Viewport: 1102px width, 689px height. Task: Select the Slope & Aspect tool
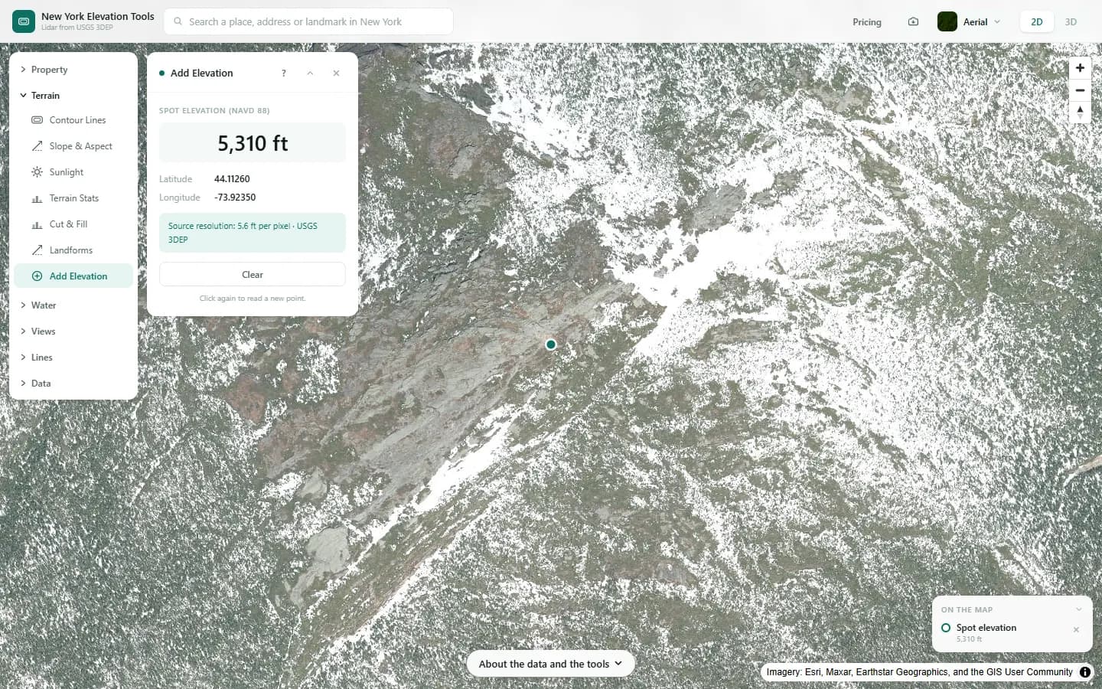[73, 146]
